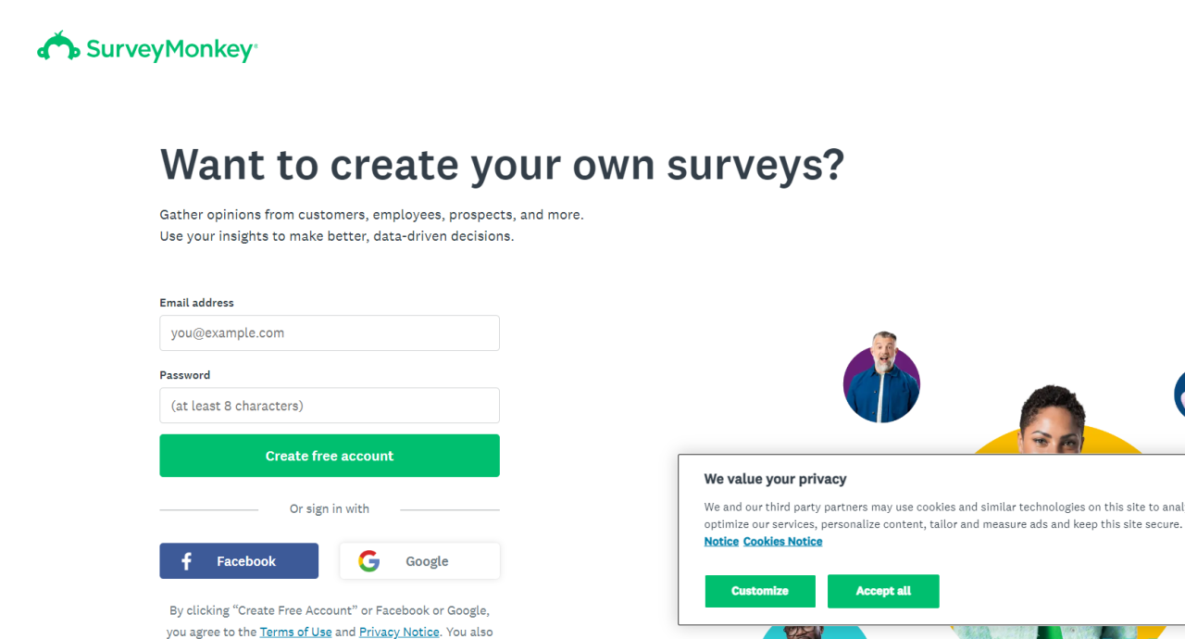Click the Facebook 'f' icon

186,561
